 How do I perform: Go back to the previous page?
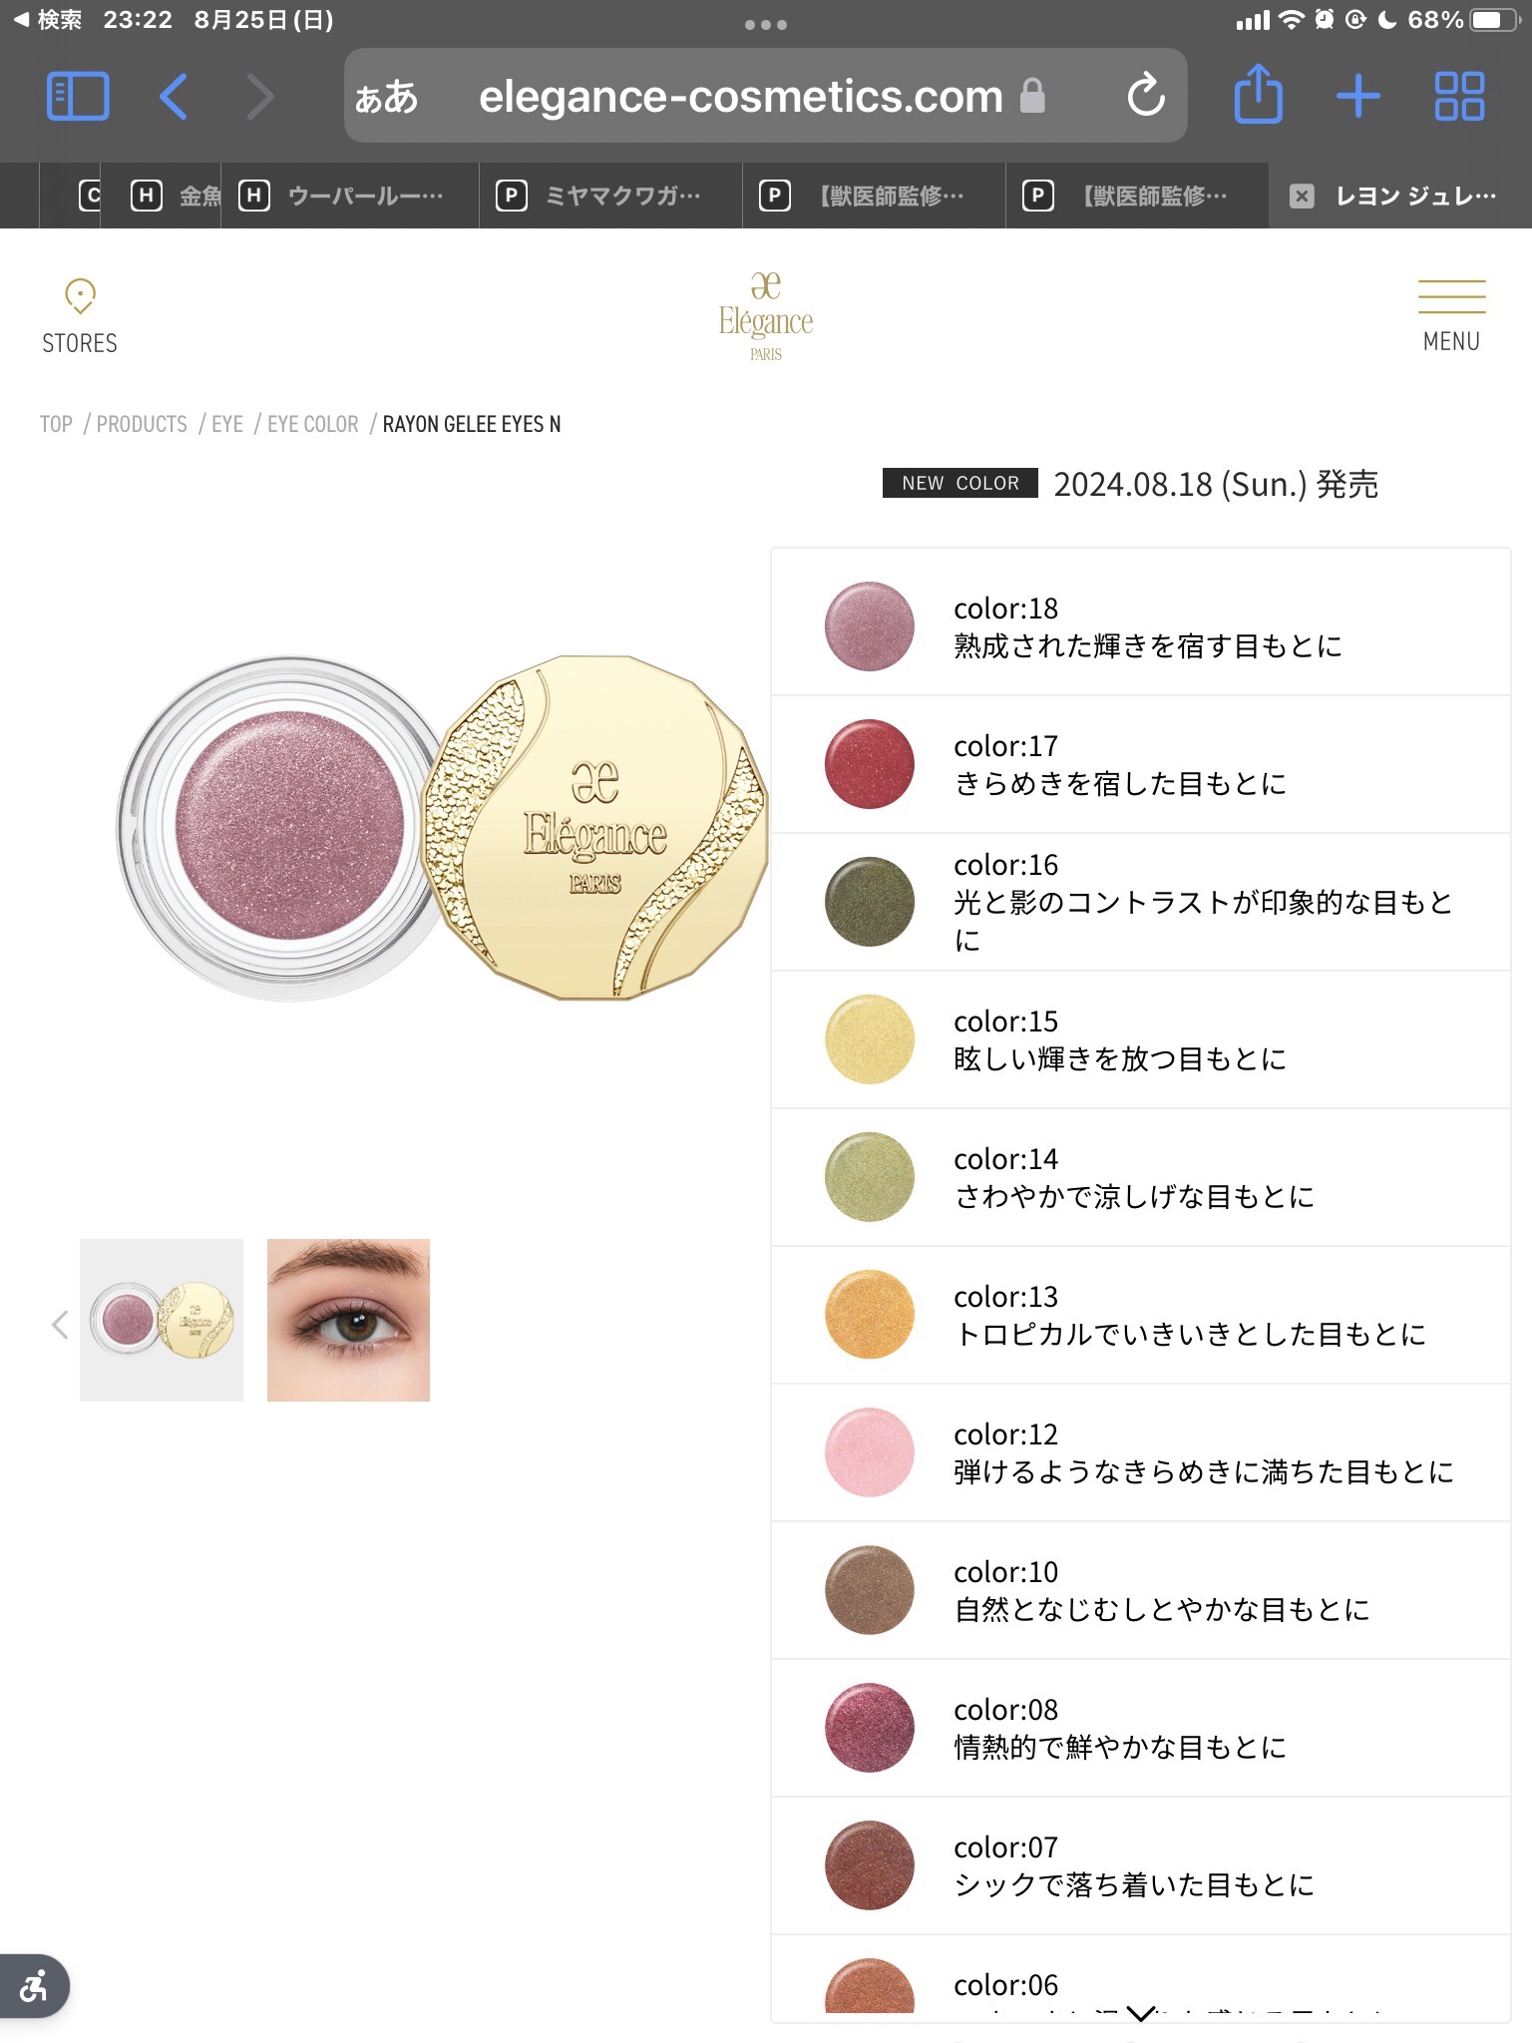pyautogui.click(x=174, y=97)
